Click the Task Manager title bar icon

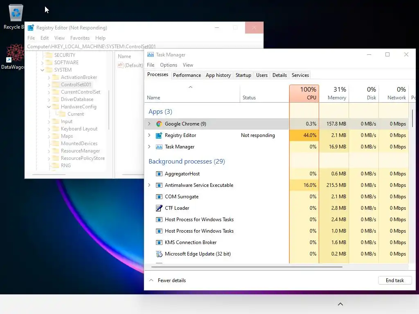151,55
